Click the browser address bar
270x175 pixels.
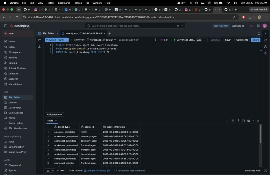pos(127,17)
